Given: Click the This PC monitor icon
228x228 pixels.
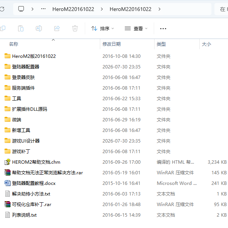Looking at the screenshot, I should point(21,9).
